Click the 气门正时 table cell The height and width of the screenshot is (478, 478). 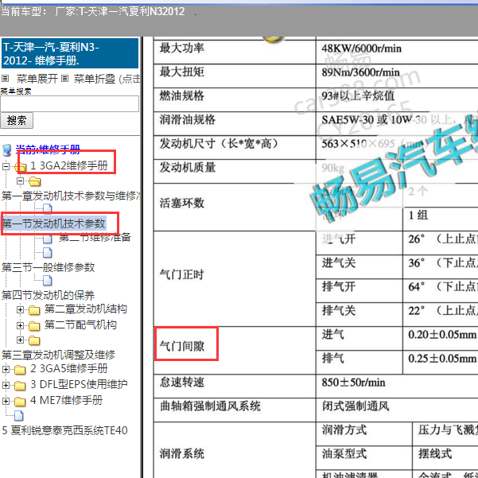[x=235, y=278]
